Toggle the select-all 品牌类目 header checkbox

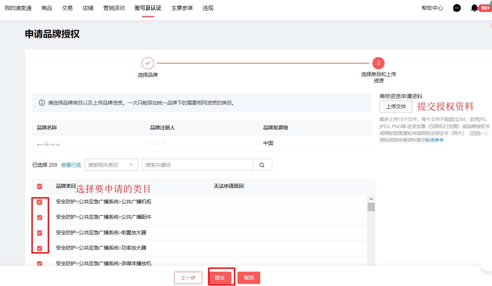pyautogui.click(x=40, y=186)
